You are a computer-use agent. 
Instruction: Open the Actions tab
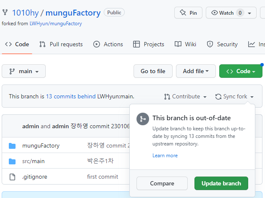click(x=108, y=44)
